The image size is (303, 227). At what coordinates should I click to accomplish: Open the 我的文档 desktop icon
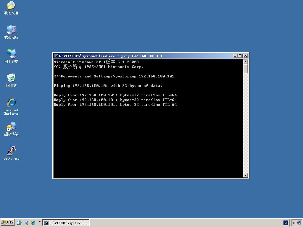pos(11,8)
